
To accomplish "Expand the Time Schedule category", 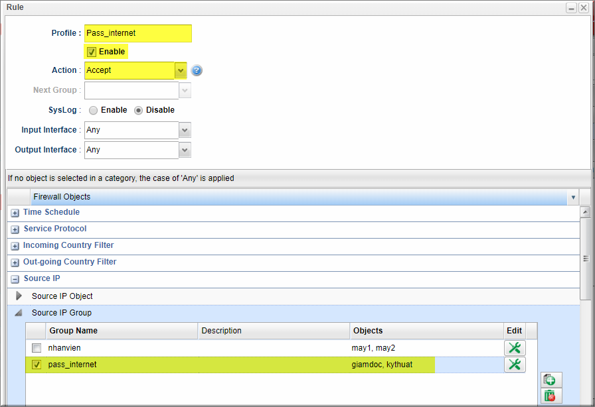I will coord(15,213).
